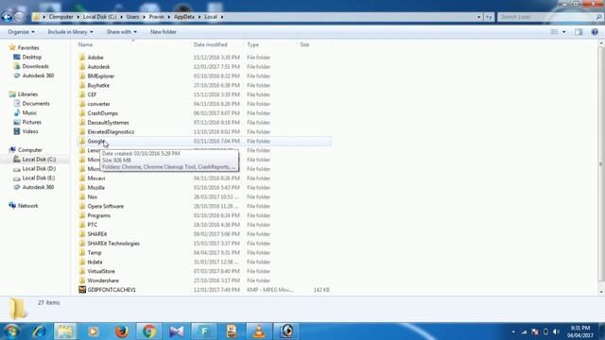This screenshot has width=605, height=340.
Task: Open Music library in sidebar
Action: click(29, 112)
